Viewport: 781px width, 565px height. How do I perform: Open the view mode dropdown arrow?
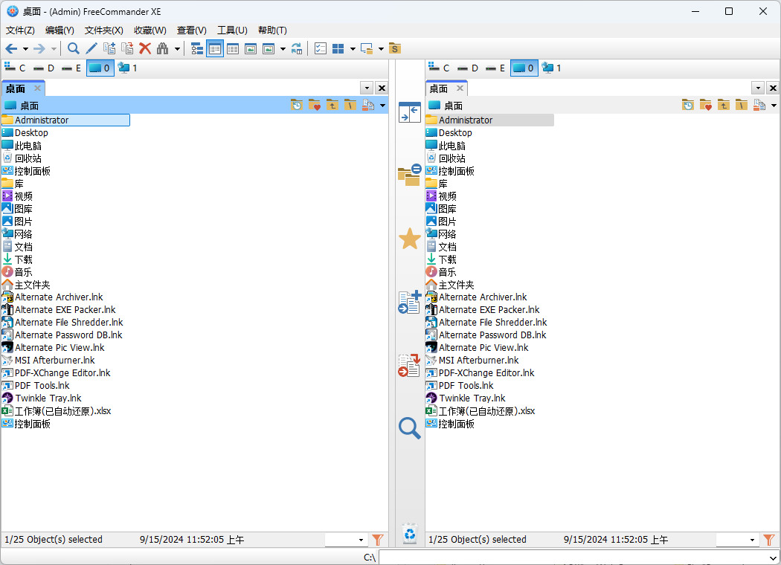pyautogui.click(x=283, y=49)
